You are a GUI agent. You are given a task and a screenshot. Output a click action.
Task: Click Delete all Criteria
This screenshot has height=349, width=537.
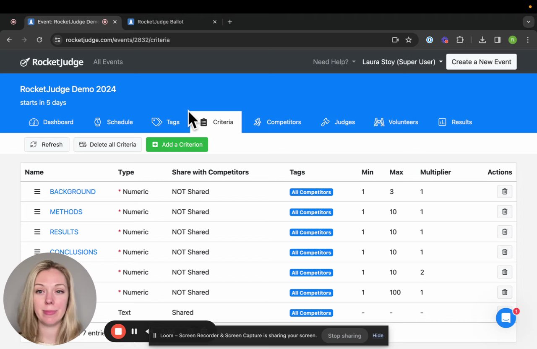pos(108,145)
